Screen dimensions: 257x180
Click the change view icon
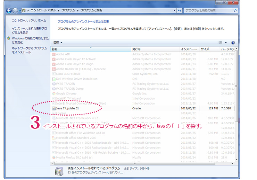221,43
